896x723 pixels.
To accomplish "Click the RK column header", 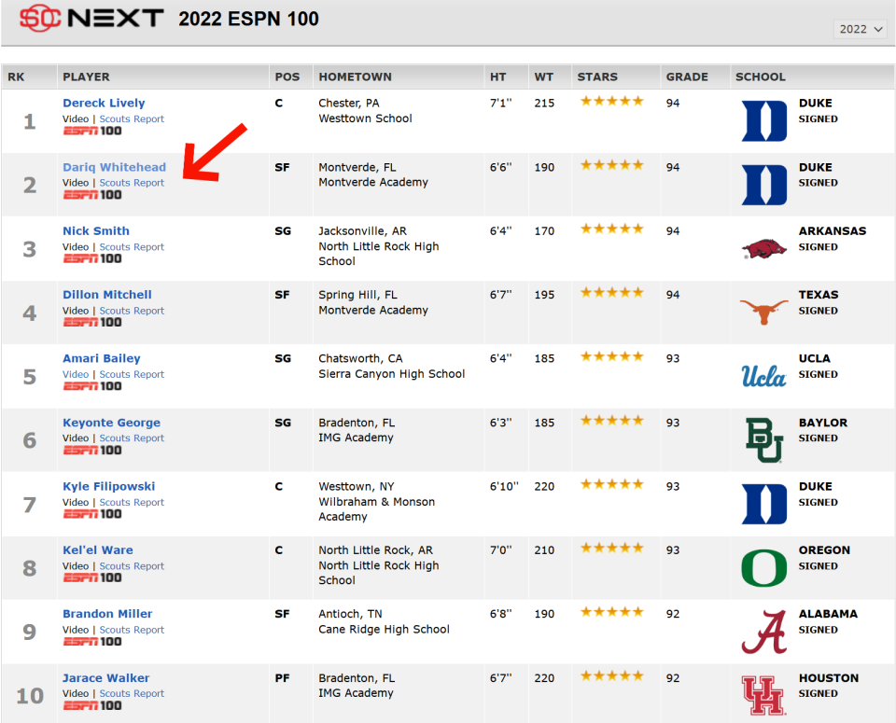I will pos(16,76).
